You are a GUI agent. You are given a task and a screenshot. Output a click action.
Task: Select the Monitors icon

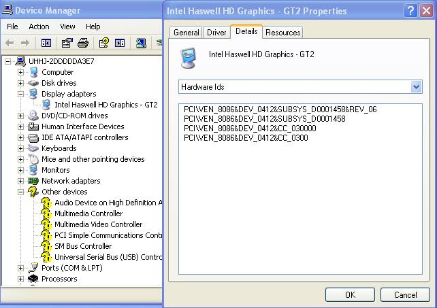click(33, 170)
